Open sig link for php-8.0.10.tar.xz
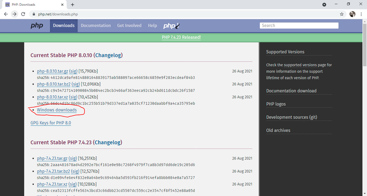 pos(73,97)
